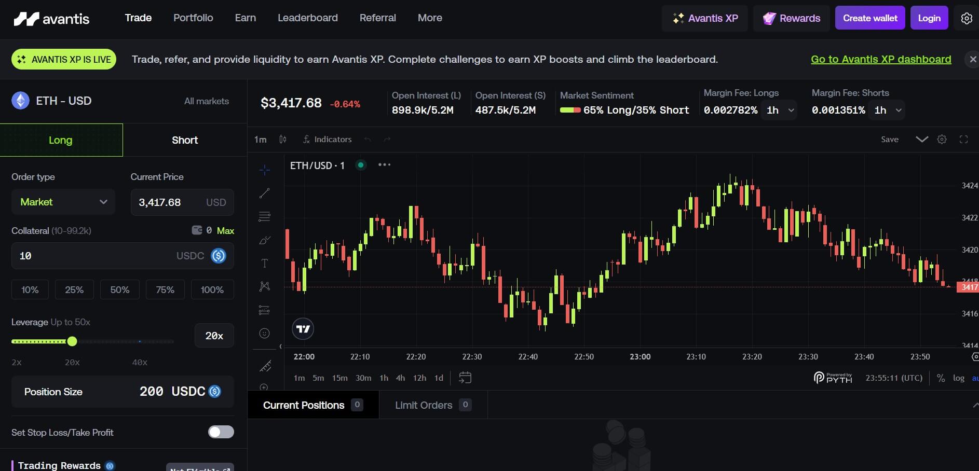Follow the Go to Avantis XP dashboard link

tap(881, 59)
